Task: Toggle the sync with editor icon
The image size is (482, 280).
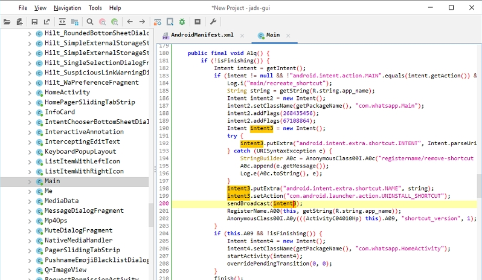Action: pos(62,22)
